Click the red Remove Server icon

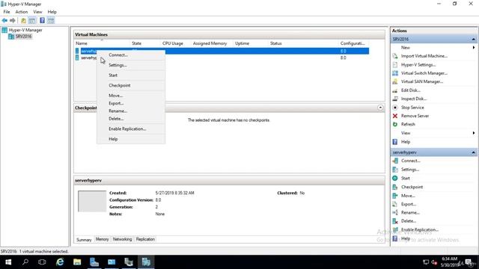coord(395,116)
